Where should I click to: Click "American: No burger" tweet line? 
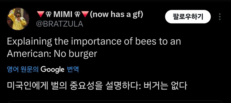(x=52, y=54)
